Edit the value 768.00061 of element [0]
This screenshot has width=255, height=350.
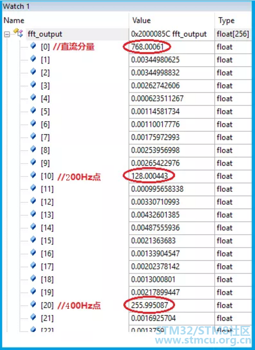pyautogui.click(x=147, y=47)
